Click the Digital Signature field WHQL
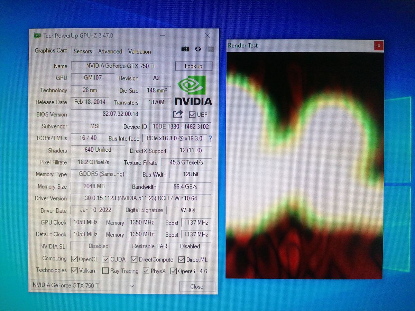This screenshot has width=415, height=311. (x=189, y=210)
